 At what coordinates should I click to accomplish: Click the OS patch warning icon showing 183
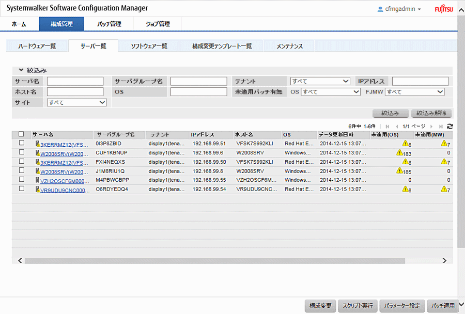(x=399, y=153)
